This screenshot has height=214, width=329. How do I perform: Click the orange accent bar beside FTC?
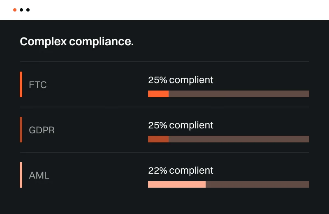(x=21, y=84)
